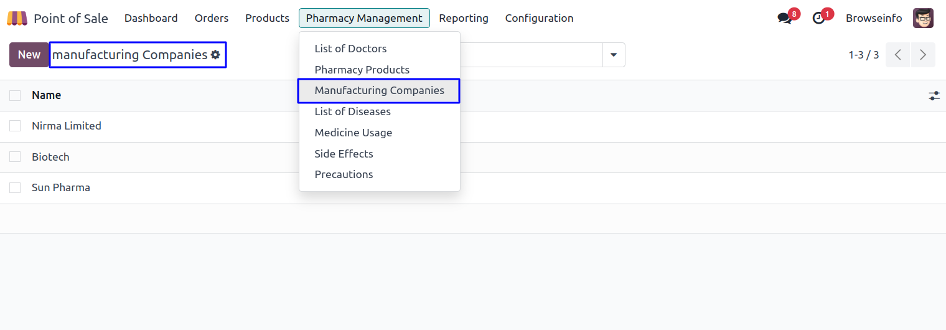Go to previous page arrow
The image size is (946, 330).
pyautogui.click(x=897, y=55)
